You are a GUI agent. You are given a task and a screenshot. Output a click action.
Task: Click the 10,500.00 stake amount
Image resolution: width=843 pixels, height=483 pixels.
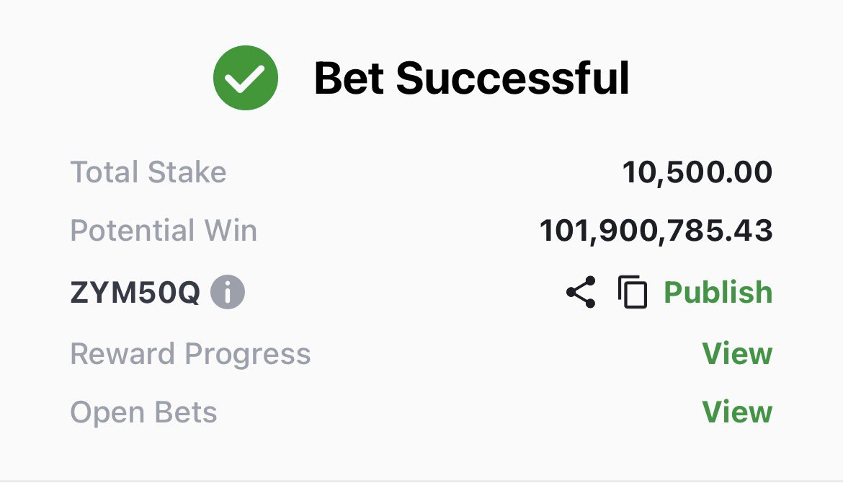[697, 172]
